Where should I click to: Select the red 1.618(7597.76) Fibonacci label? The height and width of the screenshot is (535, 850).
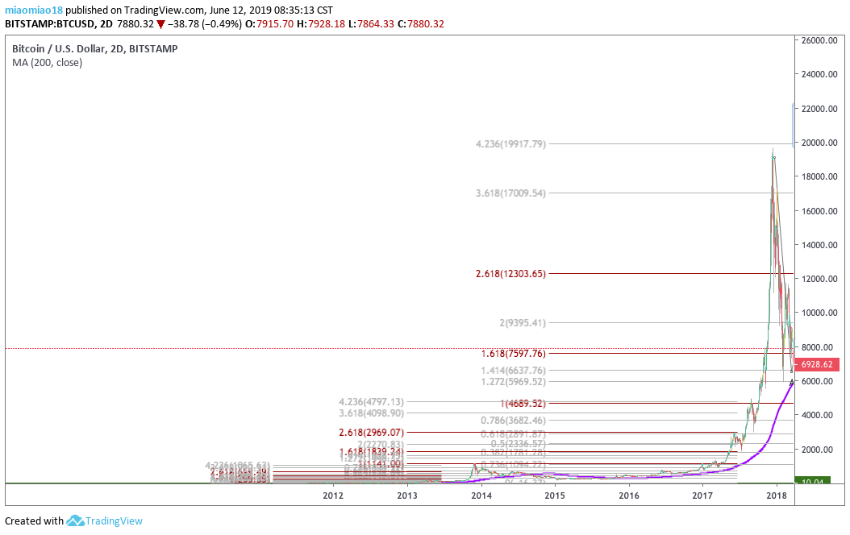coord(514,355)
